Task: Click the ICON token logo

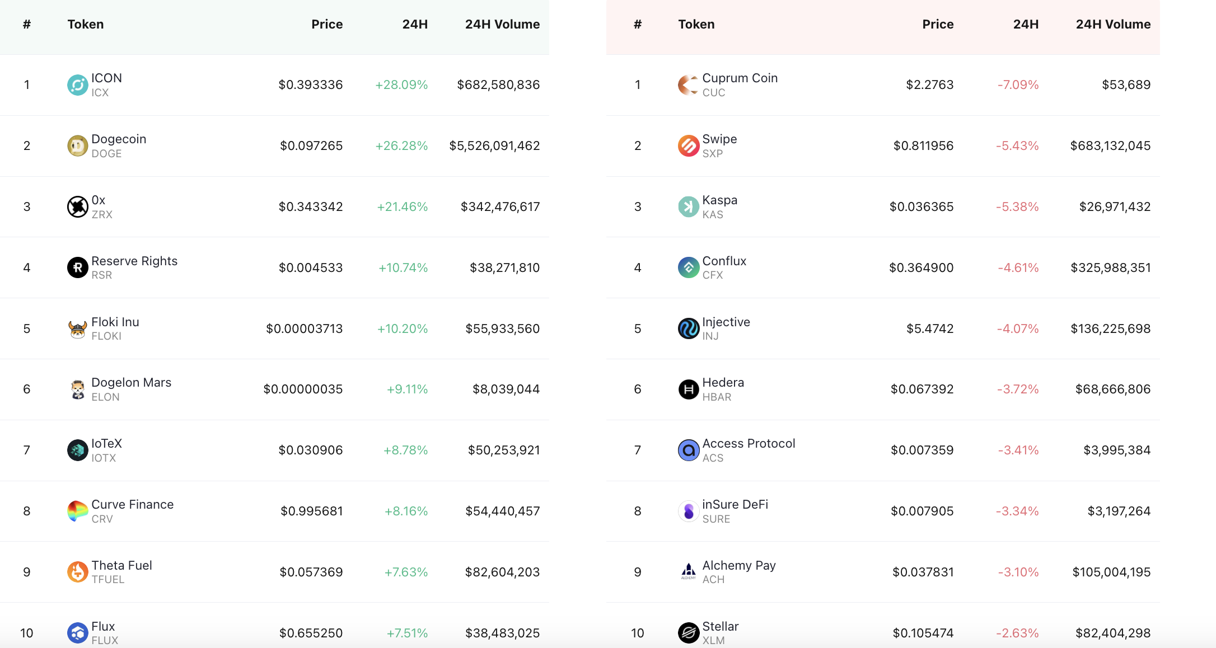Action: coord(77,85)
